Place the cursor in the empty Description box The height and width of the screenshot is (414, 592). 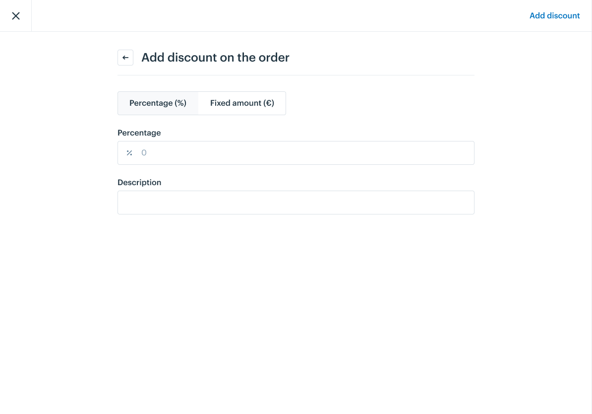point(296,203)
